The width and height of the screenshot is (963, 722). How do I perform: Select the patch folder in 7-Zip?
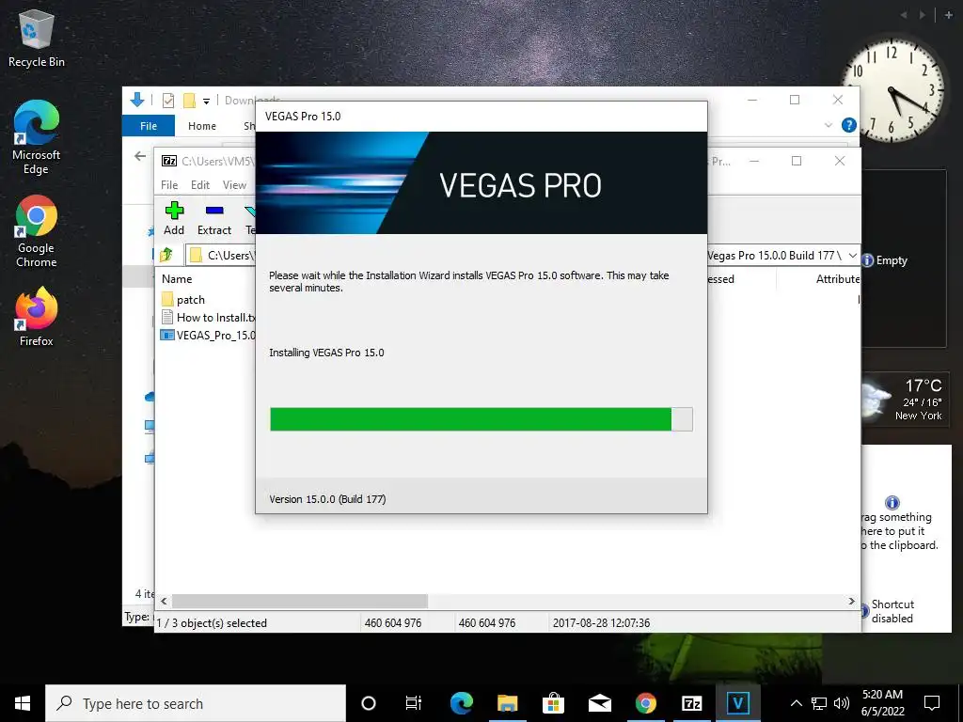[x=183, y=300]
